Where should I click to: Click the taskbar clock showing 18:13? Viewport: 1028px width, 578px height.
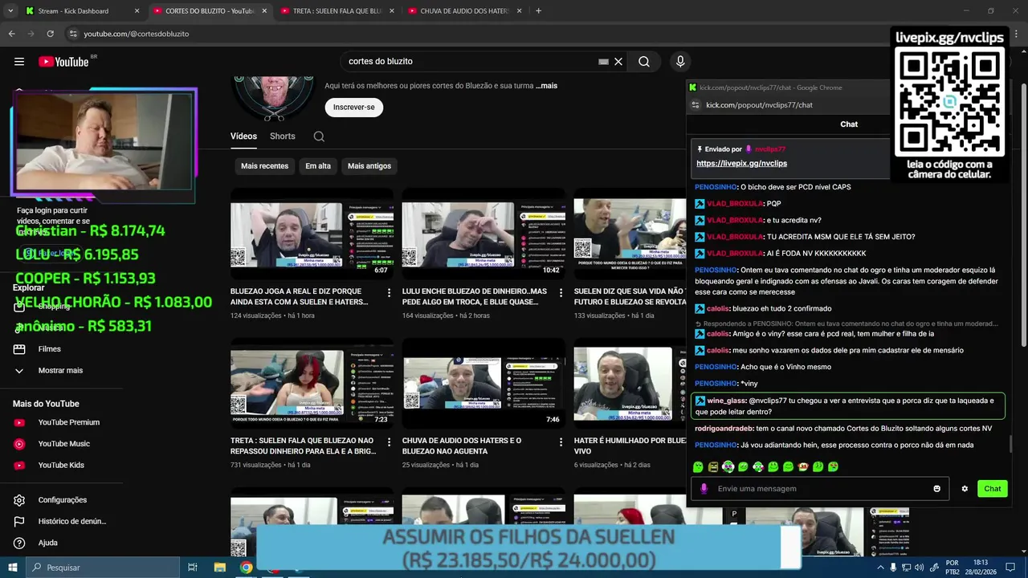(x=980, y=568)
